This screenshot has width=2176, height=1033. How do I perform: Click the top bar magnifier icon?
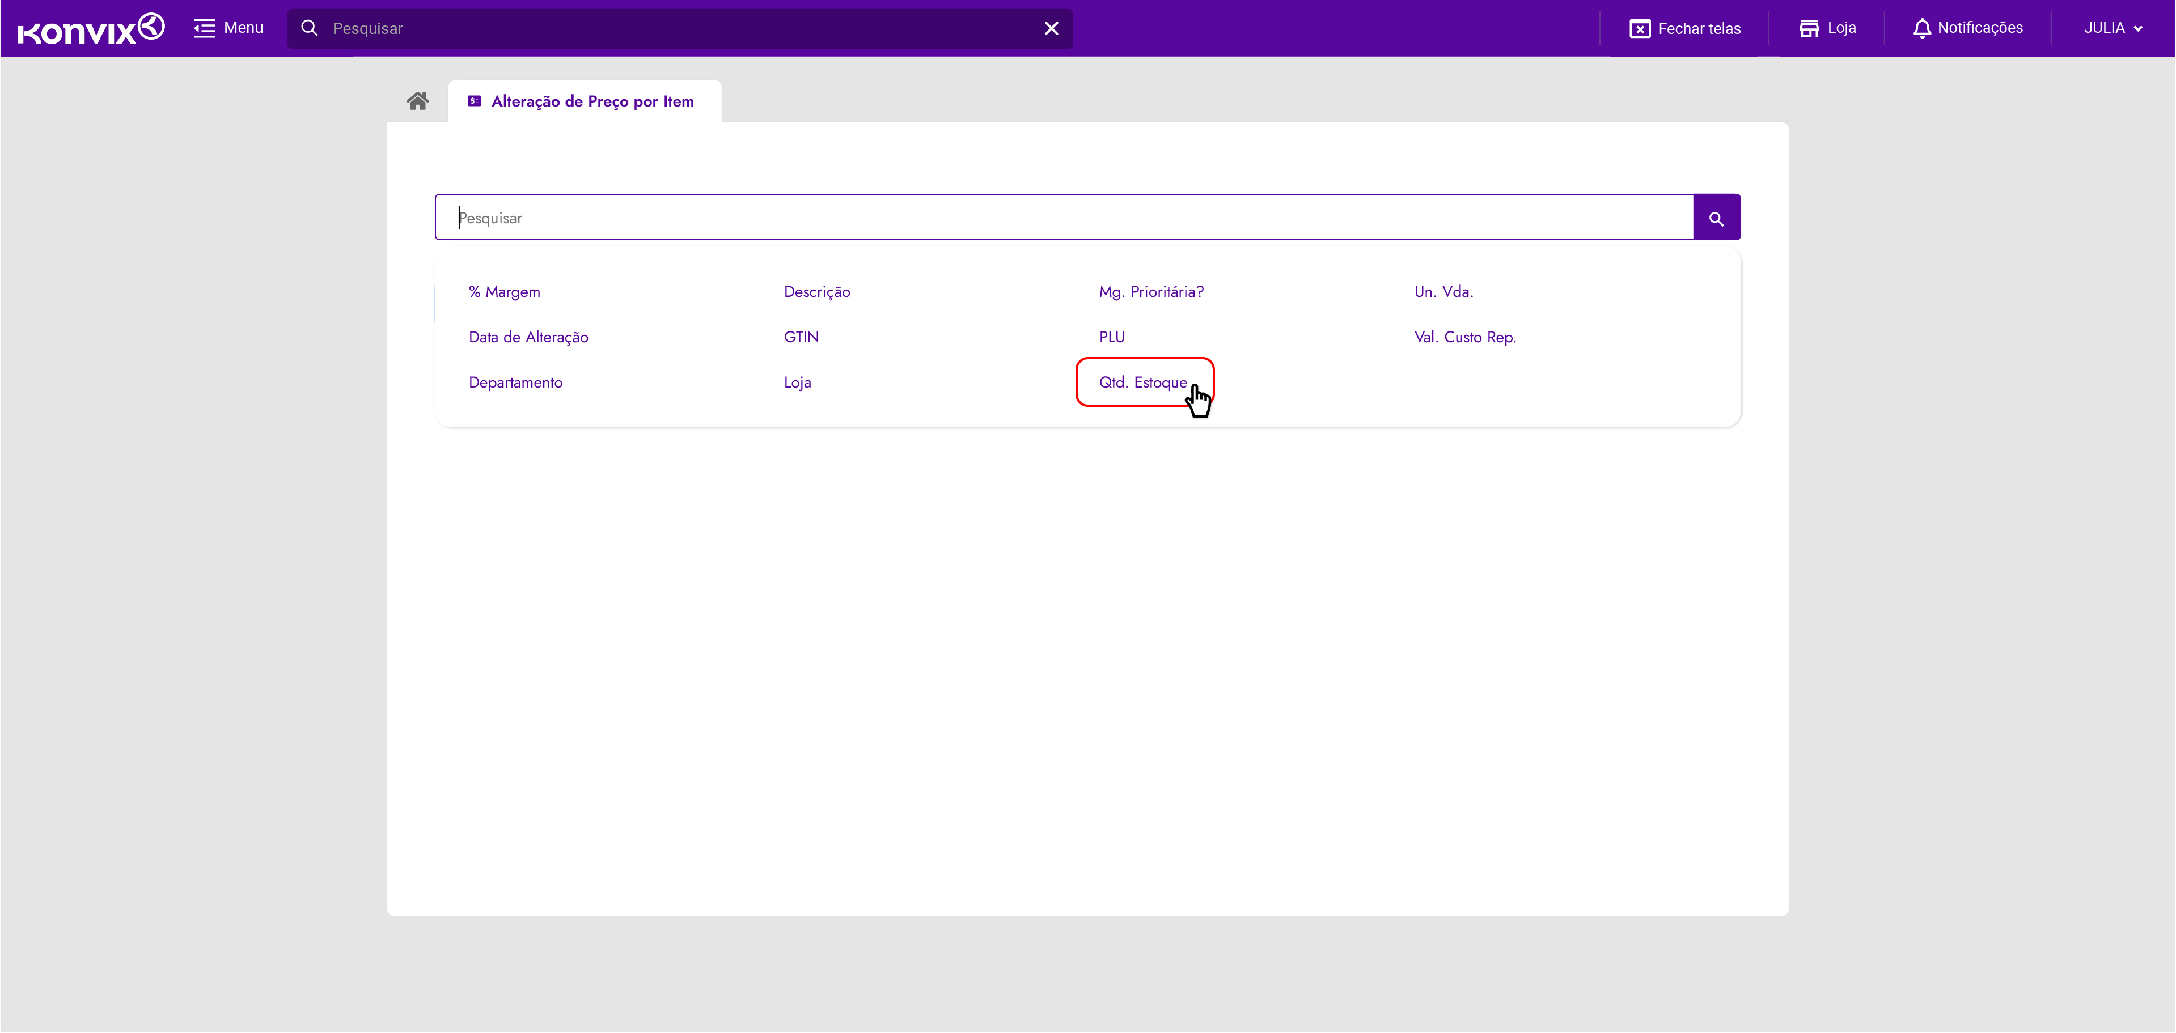pyautogui.click(x=310, y=29)
